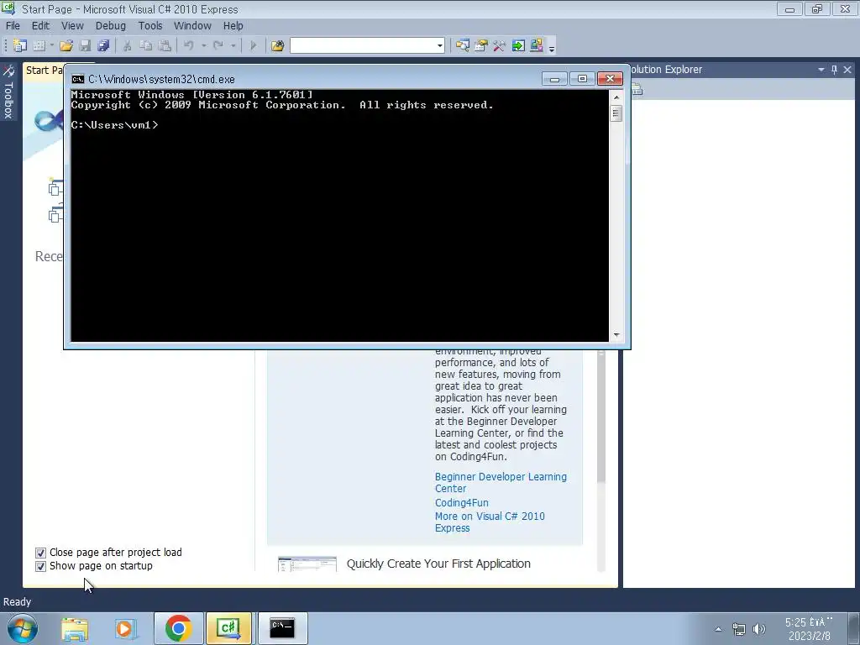The image size is (860, 645).
Task: Open the File menu
Action: pos(13,26)
